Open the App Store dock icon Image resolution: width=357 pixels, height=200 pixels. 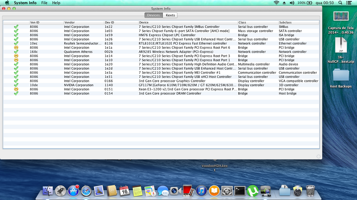tap(73, 191)
